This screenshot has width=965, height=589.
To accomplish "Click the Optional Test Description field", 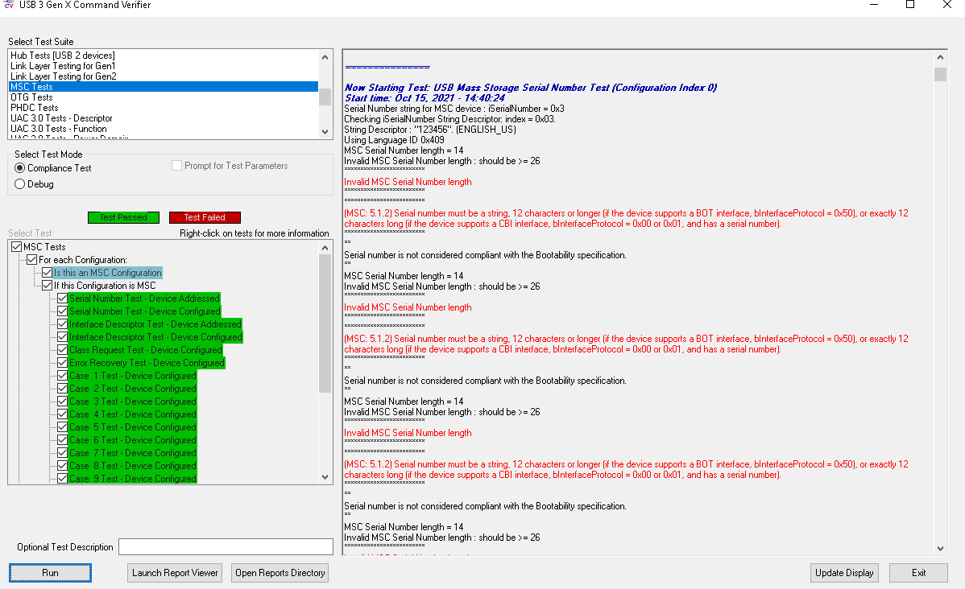I will pyautogui.click(x=226, y=546).
